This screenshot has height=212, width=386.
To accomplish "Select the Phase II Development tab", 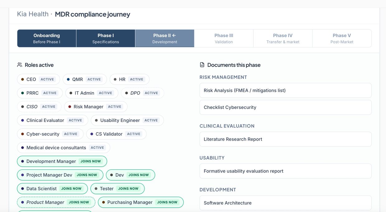I will click(x=165, y=38).
